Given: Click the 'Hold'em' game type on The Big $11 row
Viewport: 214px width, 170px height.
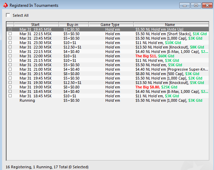Looking at the screenshot, I should (x=112, y=56).
